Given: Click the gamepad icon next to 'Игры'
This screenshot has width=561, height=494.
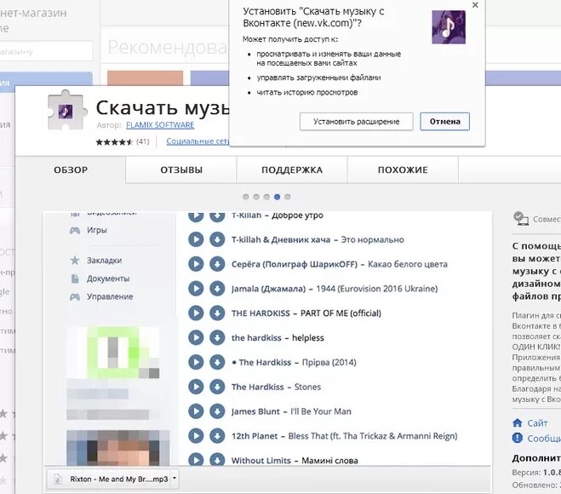Looking at the screenshot, I should pos(75,230).
